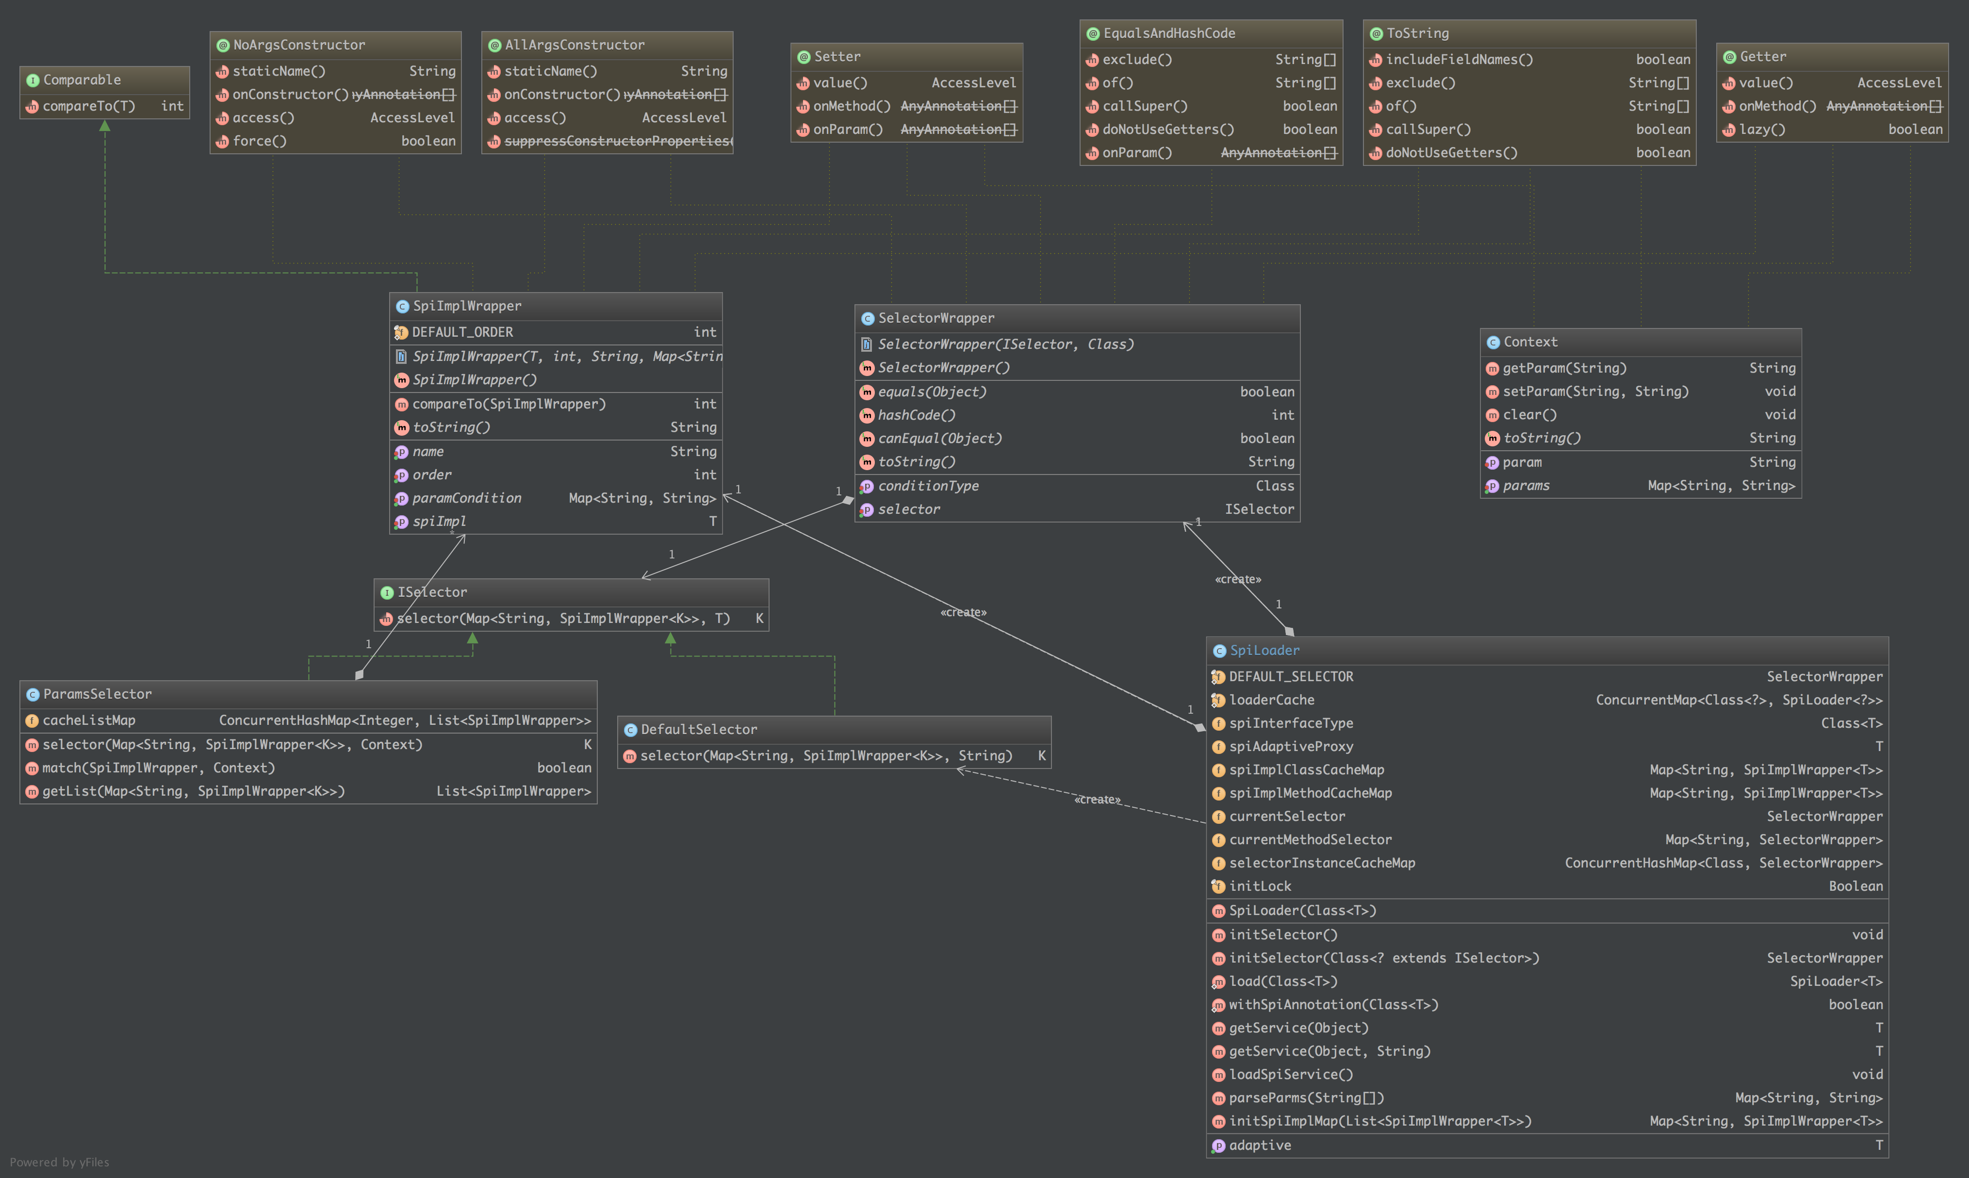Click the Comparable interface icon
Screen dimensions: 1969x1178
tap(33, 80)
